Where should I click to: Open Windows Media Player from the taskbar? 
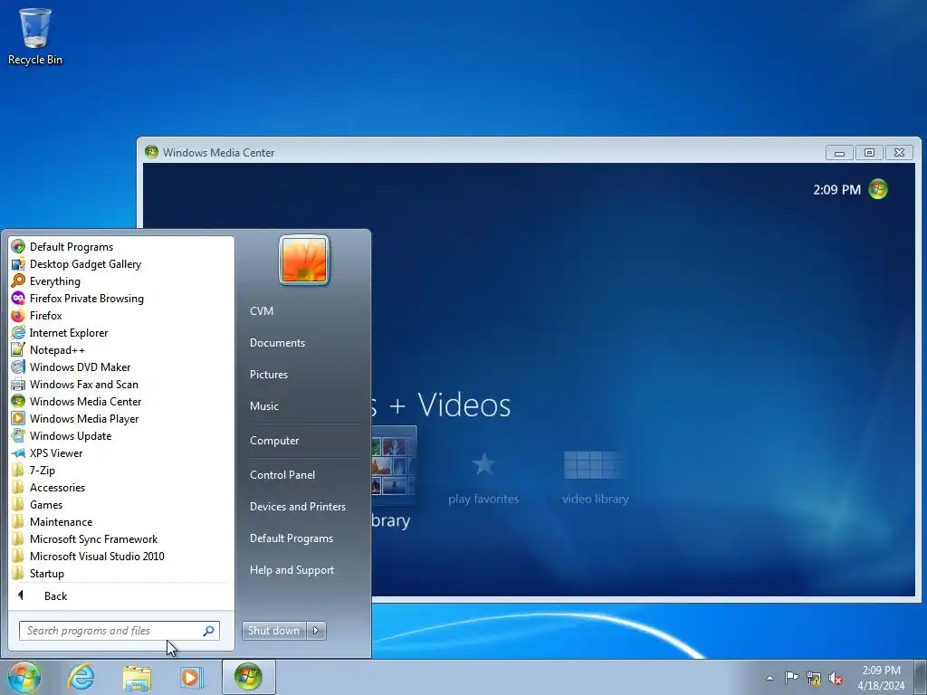[x=191, y=677]
